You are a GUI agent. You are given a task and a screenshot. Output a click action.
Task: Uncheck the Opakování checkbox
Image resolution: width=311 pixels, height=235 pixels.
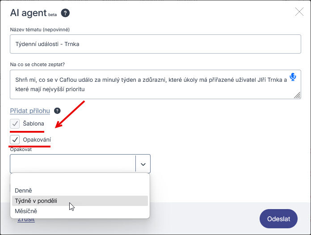click(15, 140)
